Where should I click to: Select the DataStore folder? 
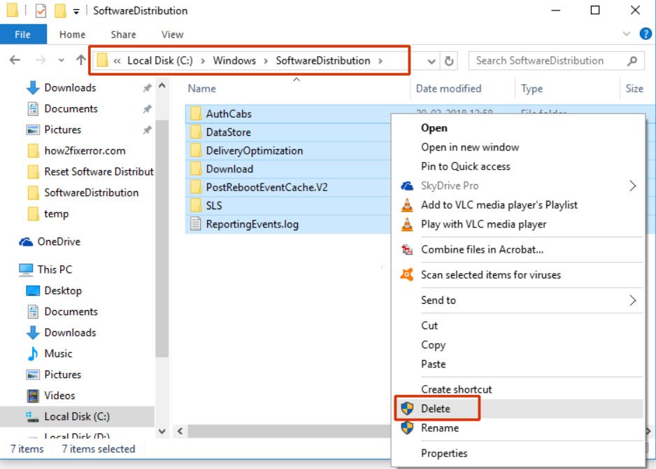click(x=229, y=132)
